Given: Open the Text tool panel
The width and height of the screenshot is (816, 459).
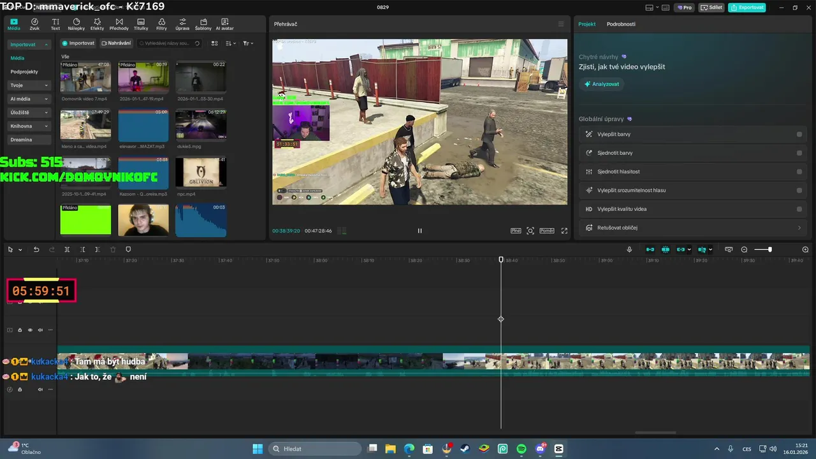Looking at the screenshot, I should [x=55, y=24].
